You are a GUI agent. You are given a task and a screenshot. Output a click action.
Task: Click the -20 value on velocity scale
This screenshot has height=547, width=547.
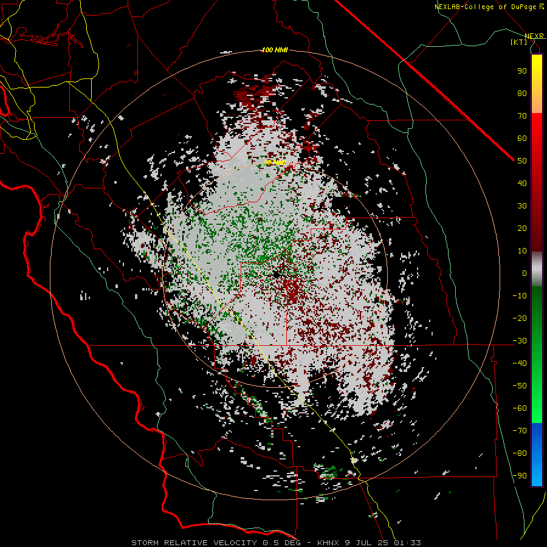point(520,318)
